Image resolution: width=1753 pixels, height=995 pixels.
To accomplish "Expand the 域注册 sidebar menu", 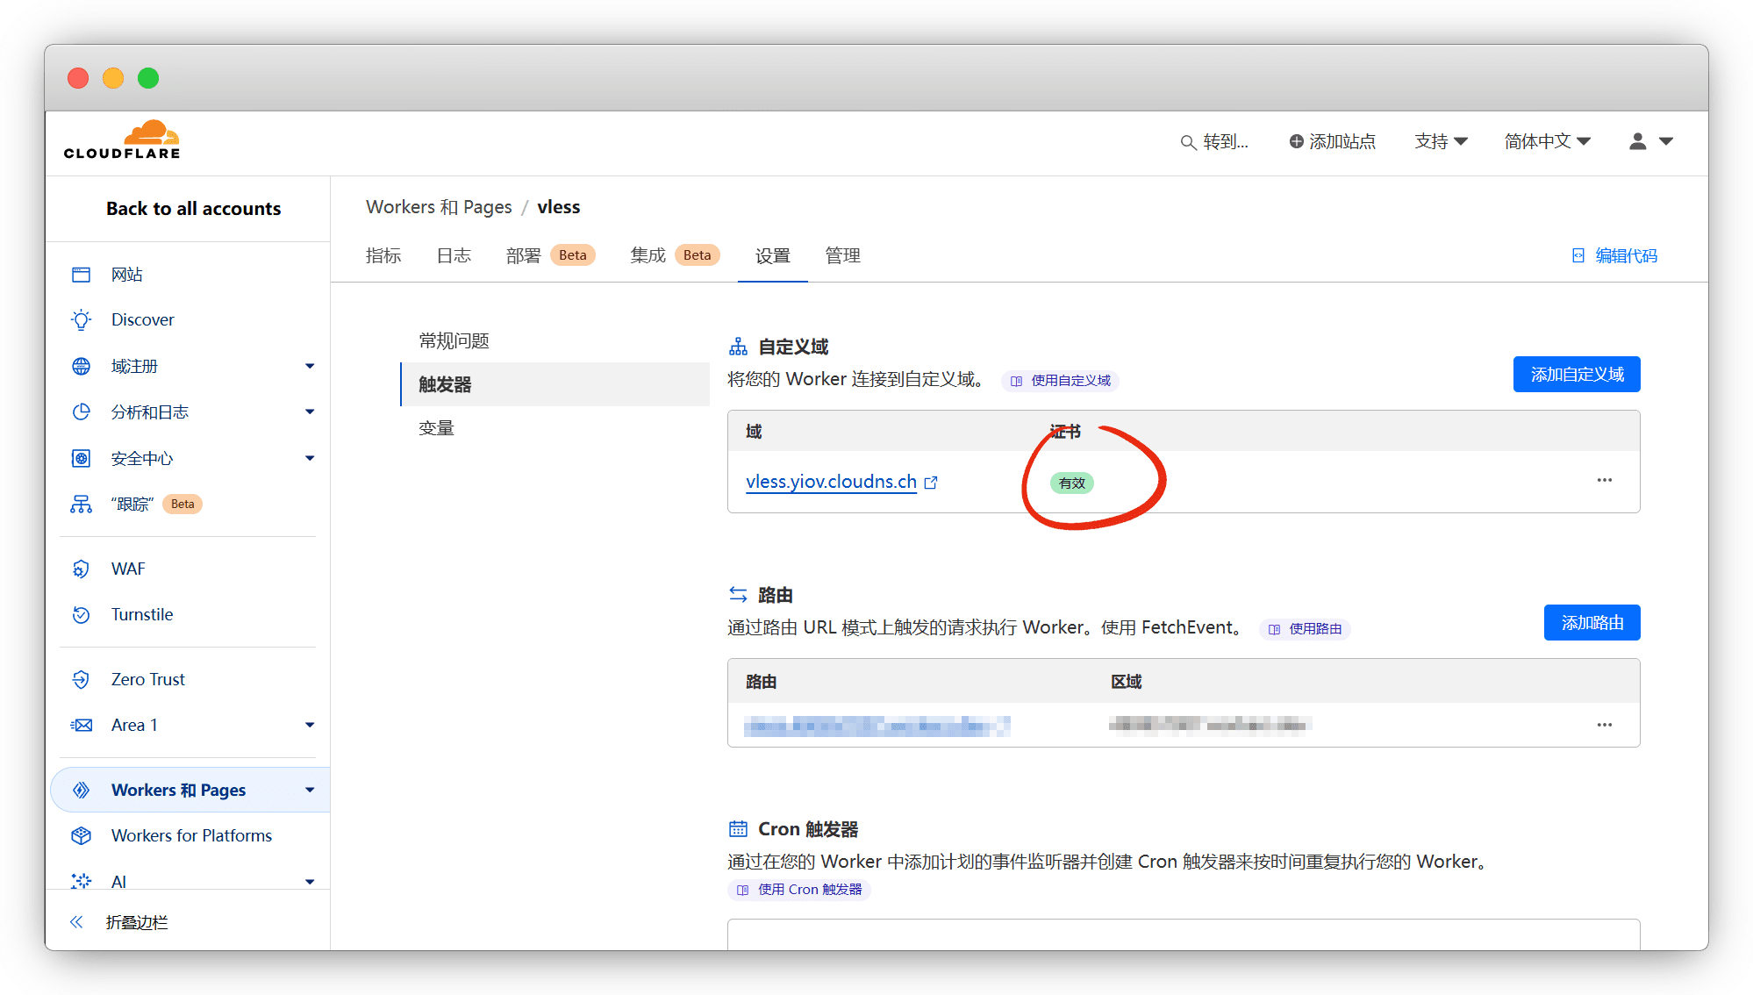I will click(309, 367).
